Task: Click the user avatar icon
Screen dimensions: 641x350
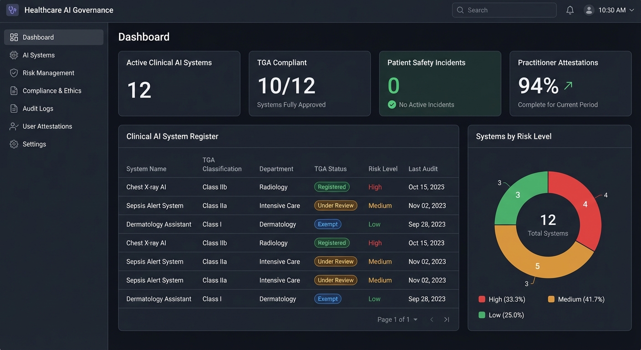Action: click(589, 10)
